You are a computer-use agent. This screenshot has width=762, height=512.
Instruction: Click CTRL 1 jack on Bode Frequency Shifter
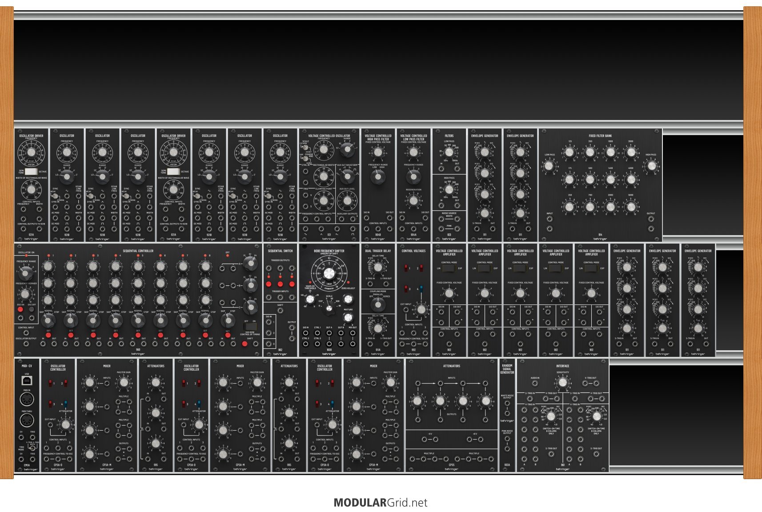[x=317, y=332]
